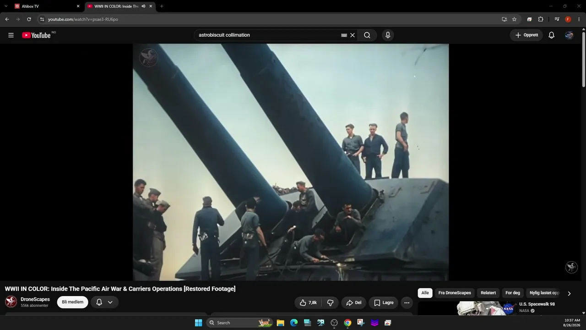
Task: Expand the tab search dropdown
Action: click(x=6, y=6)
